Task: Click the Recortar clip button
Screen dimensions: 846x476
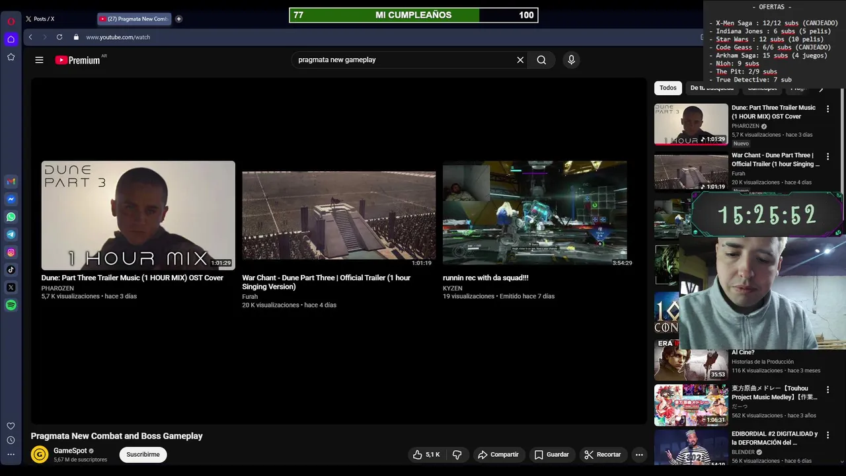Action: click(x=603, y=455)
